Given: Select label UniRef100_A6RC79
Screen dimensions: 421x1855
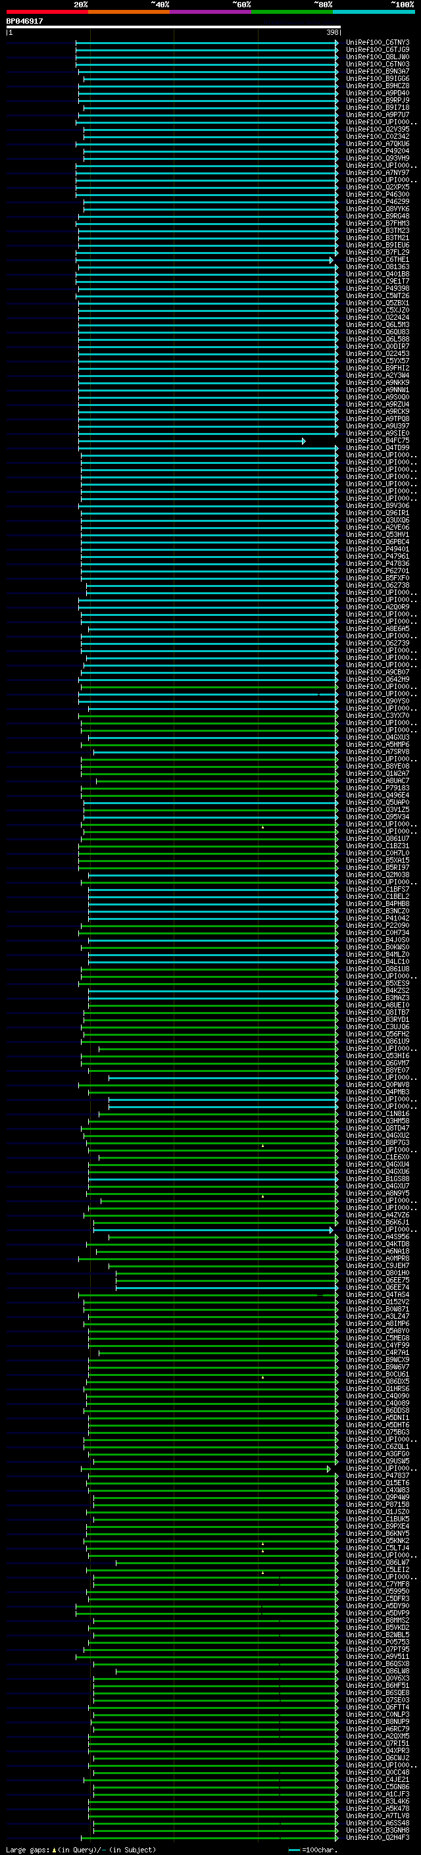Looking at the screenshot, I should click(378, 1728).
